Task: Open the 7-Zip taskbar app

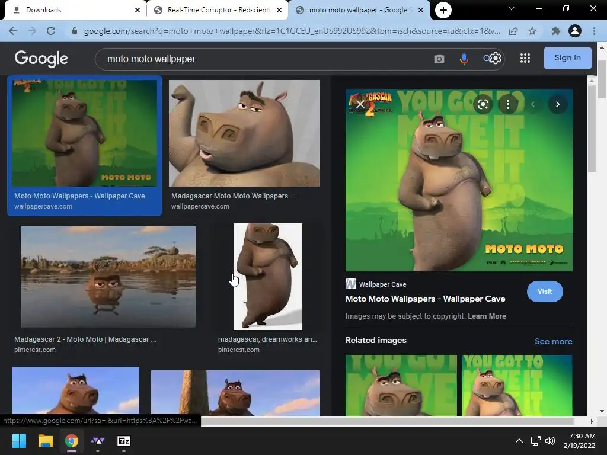Action: click(124, 441)
